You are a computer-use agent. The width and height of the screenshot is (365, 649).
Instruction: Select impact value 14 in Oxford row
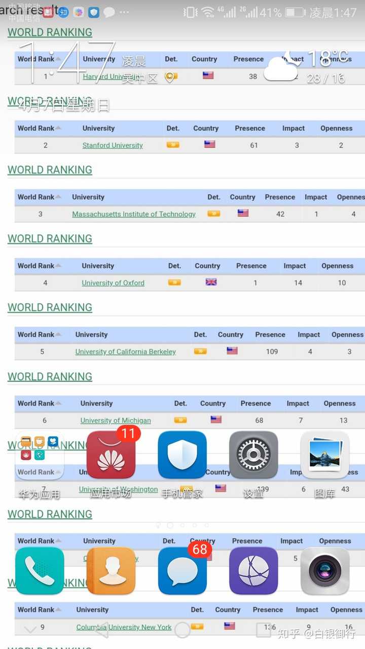[298, 283]
